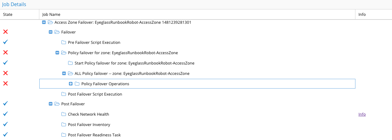Screen dimensions: 392x140
Task: Click red X state icon for Failover row
Action: (5, 32)
